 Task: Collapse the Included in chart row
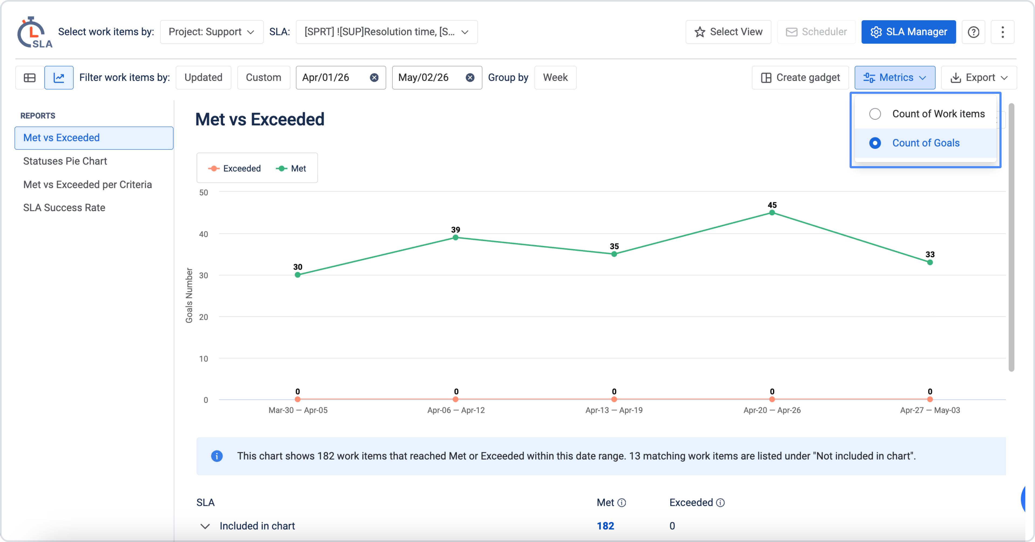[205, 526]
